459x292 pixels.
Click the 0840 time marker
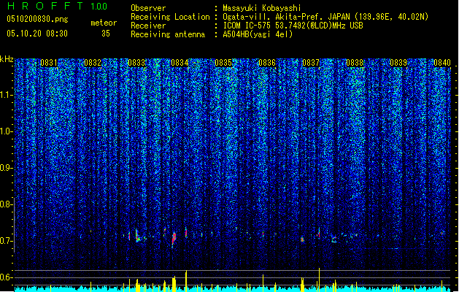pyautogui.click(x=442, y=63)
